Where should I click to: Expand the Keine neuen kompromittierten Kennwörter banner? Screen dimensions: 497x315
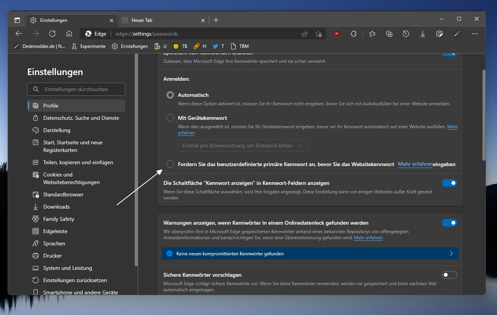(x=310, y=253)
